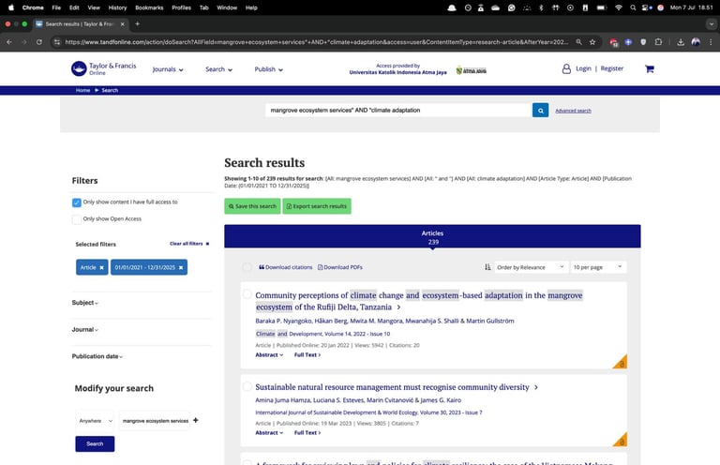Click the Apple menu icon

click(11, 7)
